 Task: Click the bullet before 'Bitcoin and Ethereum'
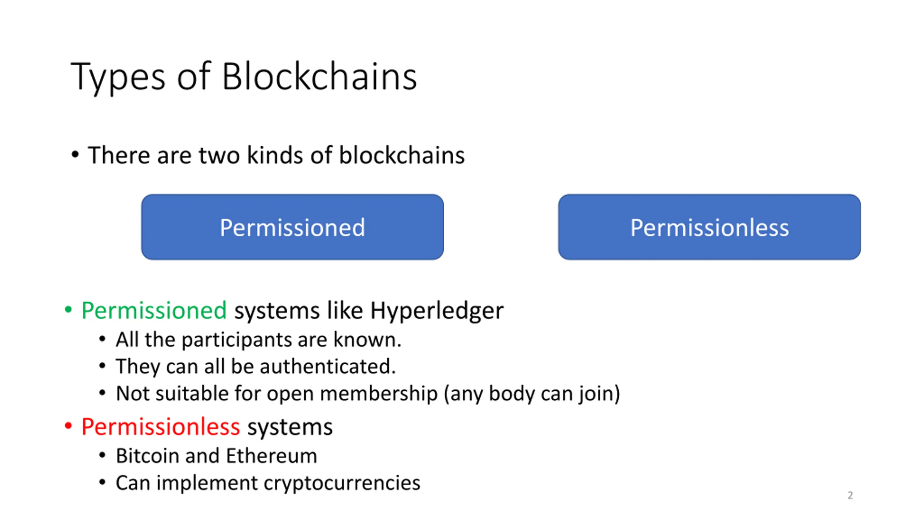(102, 455)
